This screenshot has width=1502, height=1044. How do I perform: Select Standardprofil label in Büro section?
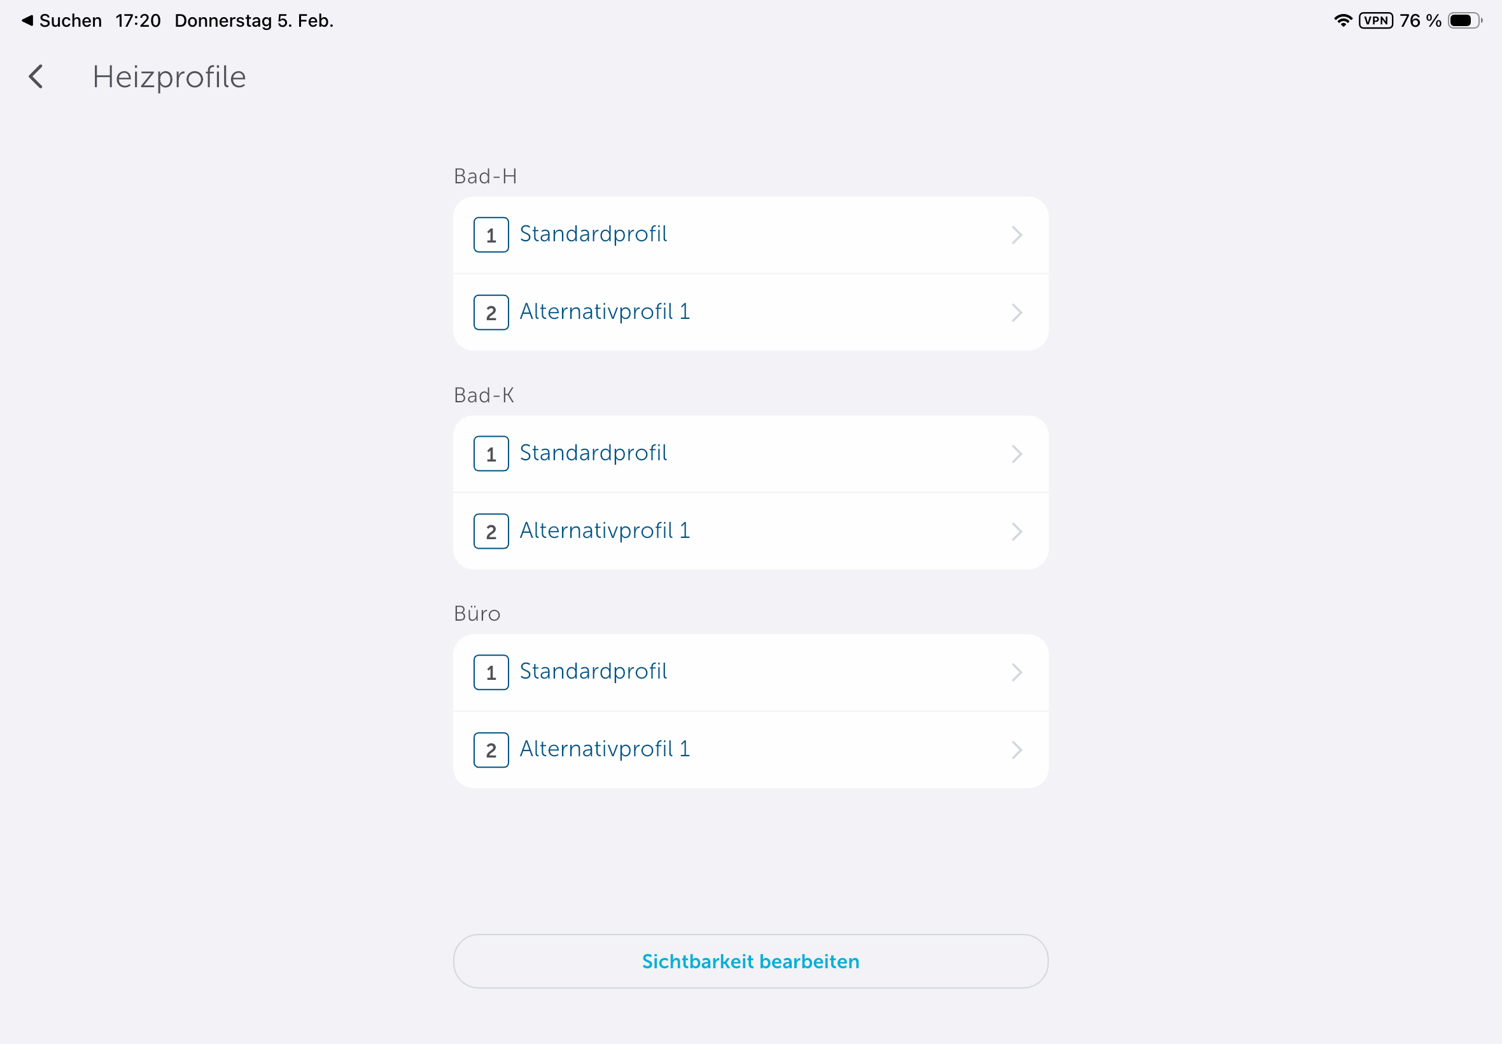coord(593,671)
